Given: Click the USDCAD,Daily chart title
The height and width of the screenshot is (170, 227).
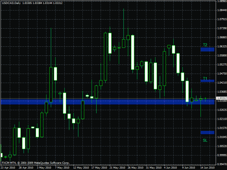Looking at the screenshot, I should pyautogui.click(x=11, y=3).
